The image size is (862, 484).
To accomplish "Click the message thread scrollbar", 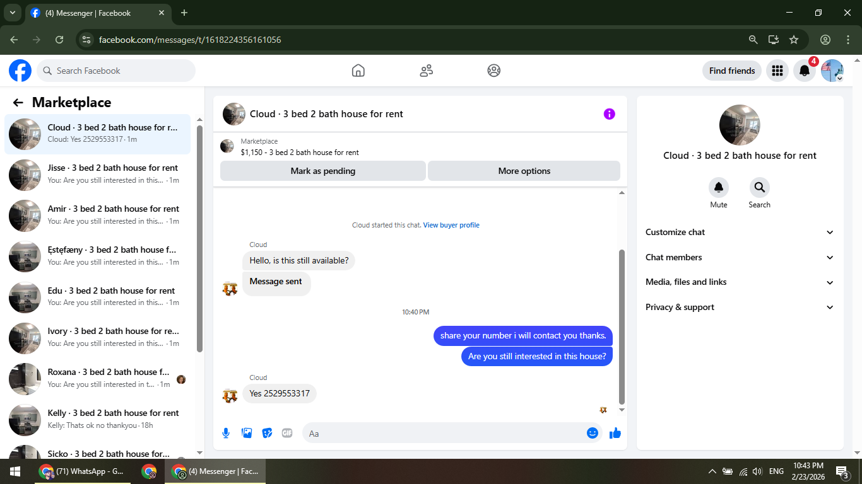I will [622, 326].
